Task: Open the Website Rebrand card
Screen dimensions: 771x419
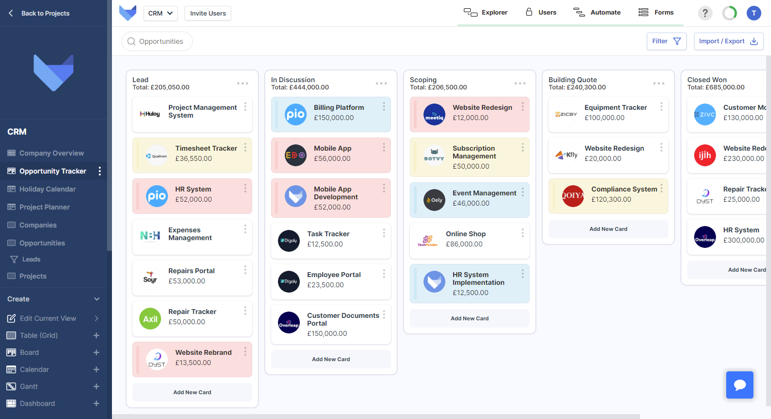Action: point(192,359)
